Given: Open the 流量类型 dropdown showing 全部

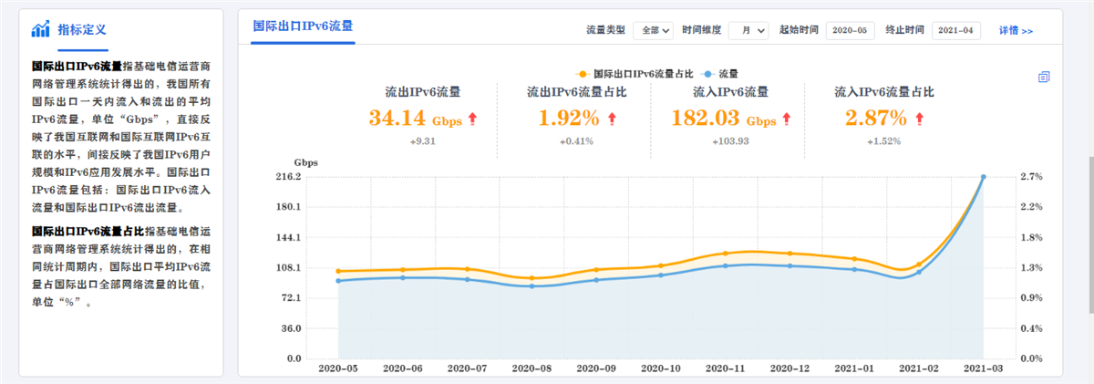Looking at the screenshot, I should (653, 30).
